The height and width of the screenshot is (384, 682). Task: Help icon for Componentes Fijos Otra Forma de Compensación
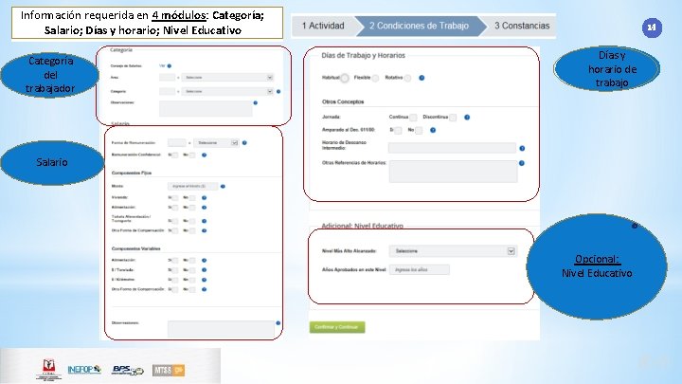[x=204, y=230]
